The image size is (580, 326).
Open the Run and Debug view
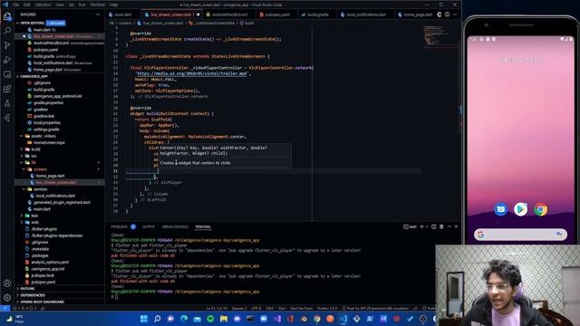click(x=7, y=60)
